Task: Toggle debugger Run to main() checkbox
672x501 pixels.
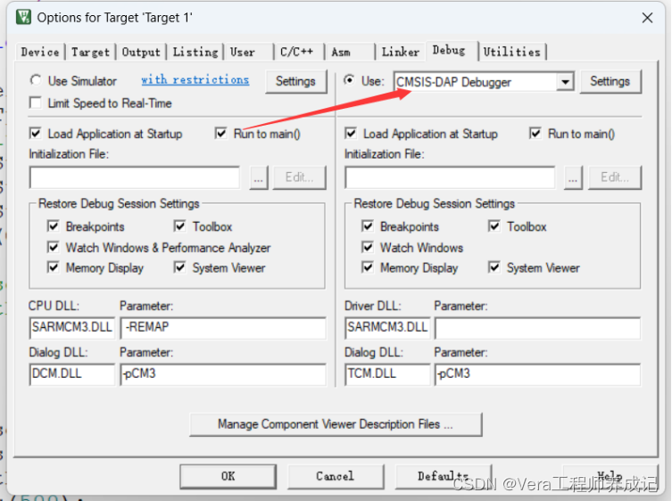Action: coord(535,133)
